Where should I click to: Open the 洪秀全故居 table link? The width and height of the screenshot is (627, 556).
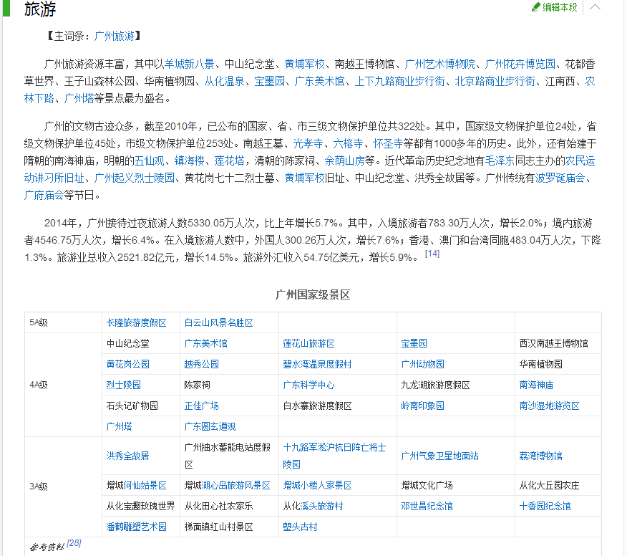128,456
